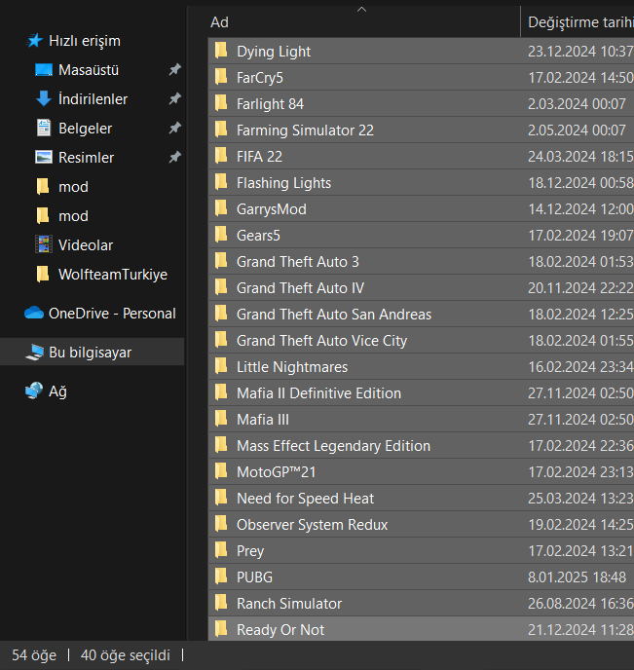This screenshot has width=634, height=670.
Task: Open Resimler from the sidebar
Action: 87,158
